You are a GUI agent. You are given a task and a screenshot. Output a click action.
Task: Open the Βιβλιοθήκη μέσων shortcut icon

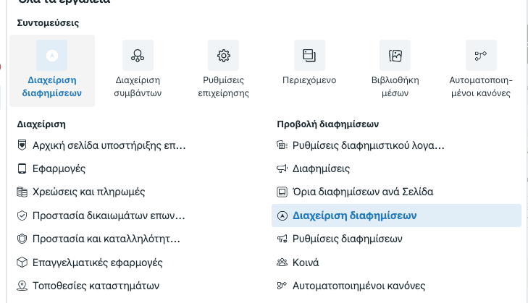[395, 55]
